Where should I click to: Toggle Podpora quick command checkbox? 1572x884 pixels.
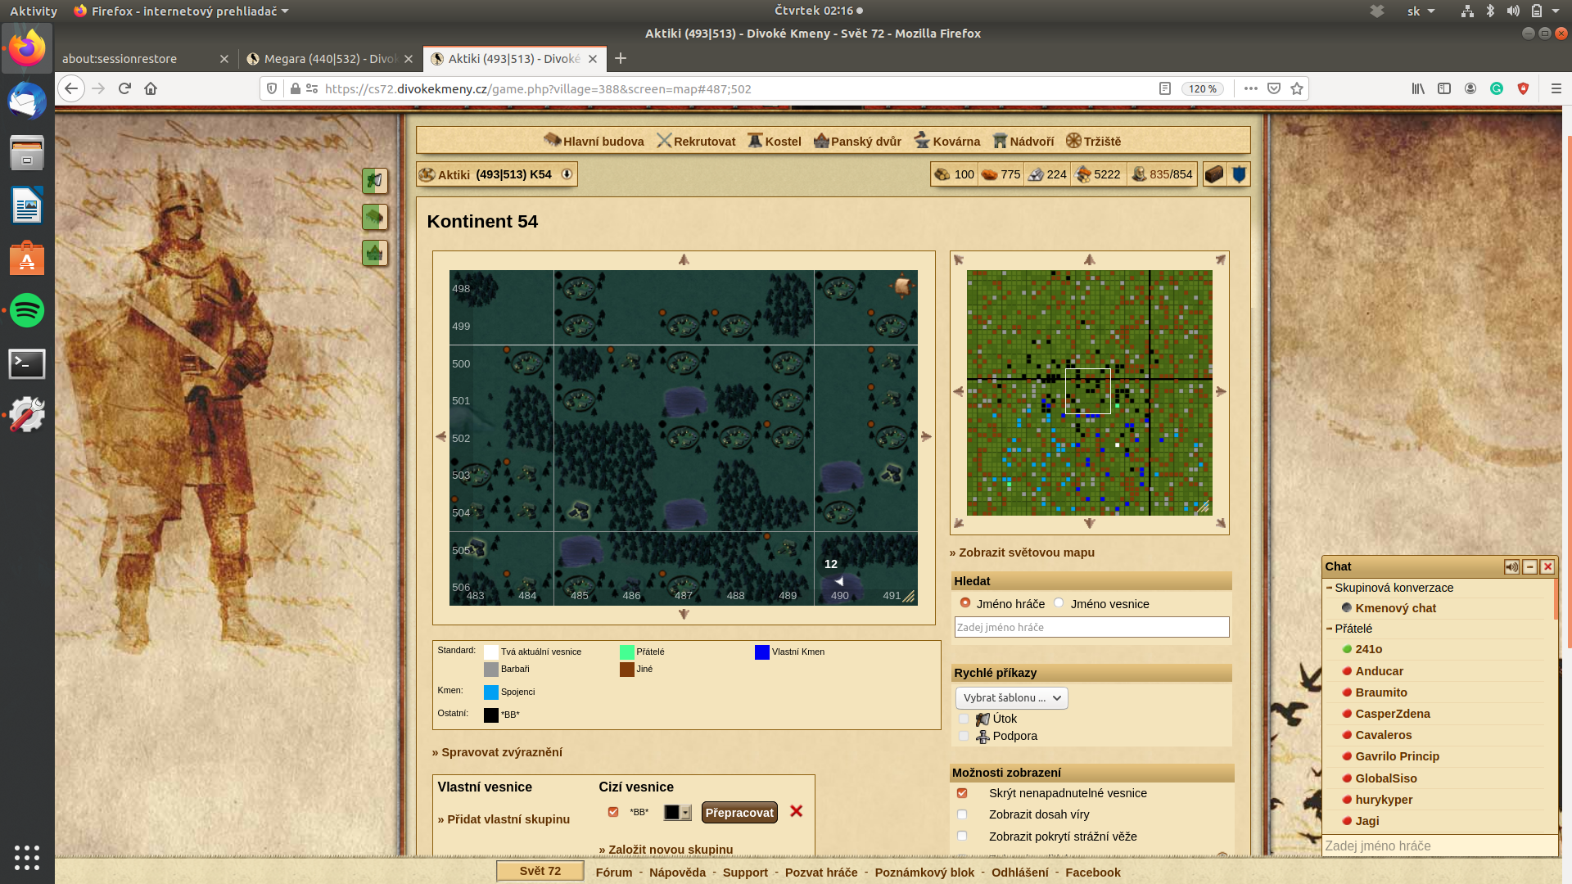[964, 736]
